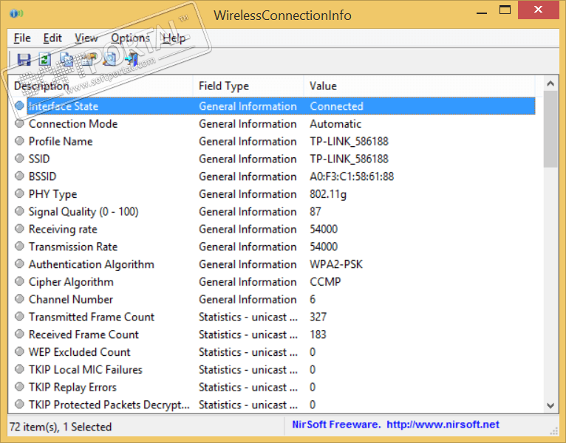Click the Exit toolbar icon
The image size is (566, 443).
pos(132,59)
